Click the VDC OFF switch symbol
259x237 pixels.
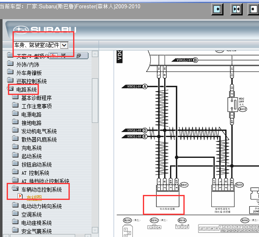click(x=233, y=105)
